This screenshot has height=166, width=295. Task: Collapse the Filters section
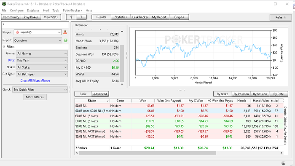point(4,47)
